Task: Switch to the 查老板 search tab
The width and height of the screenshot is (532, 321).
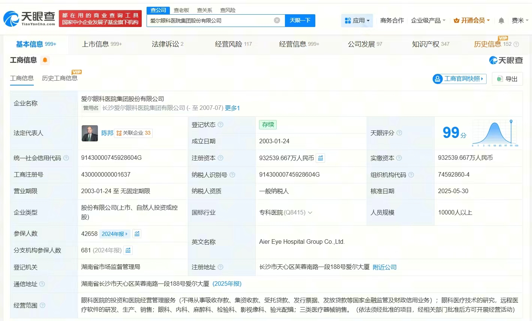Action: pyautogui.click(x=181, y=10)
